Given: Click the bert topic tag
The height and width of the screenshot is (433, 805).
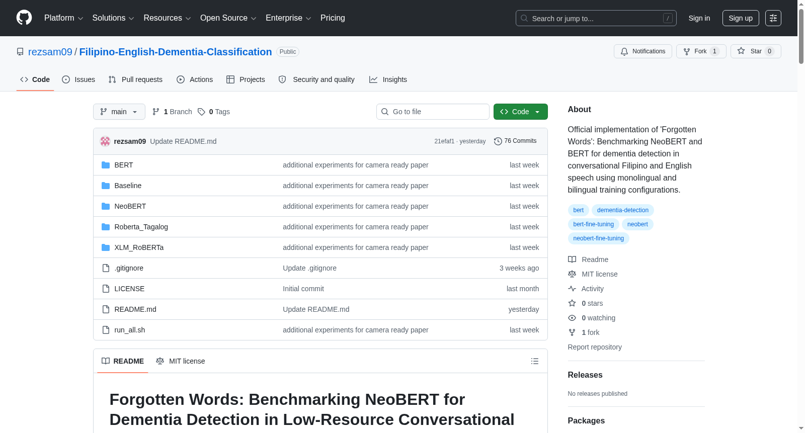Looking at the screenshot, I should [x=579, y=210].
